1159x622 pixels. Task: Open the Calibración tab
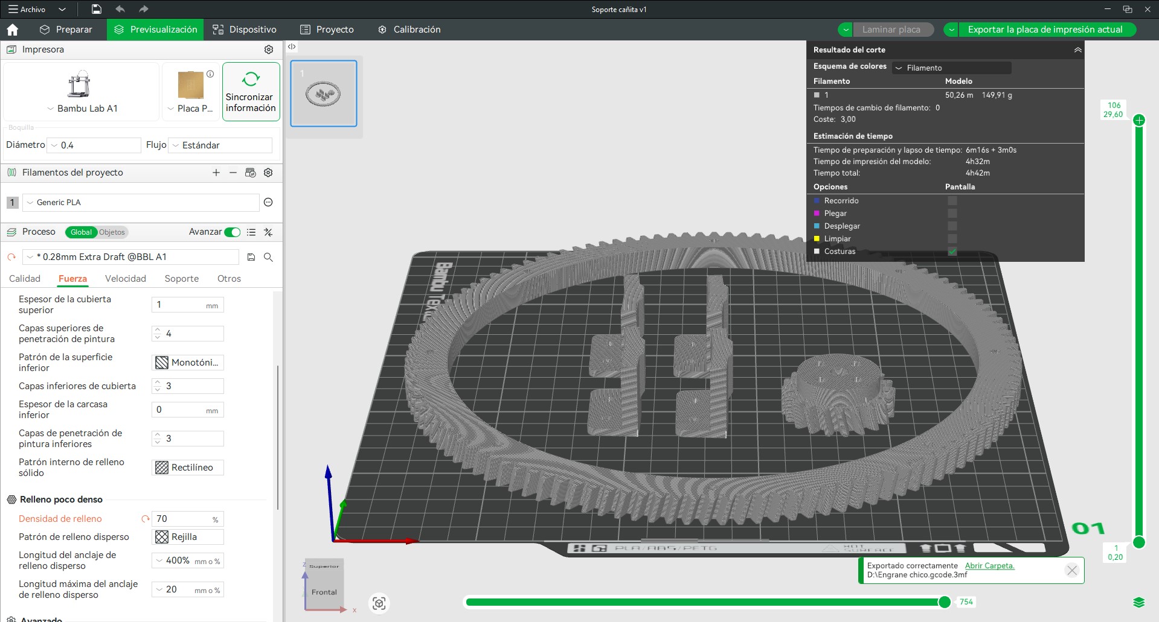pyautogui.click(x=409, y=30)
